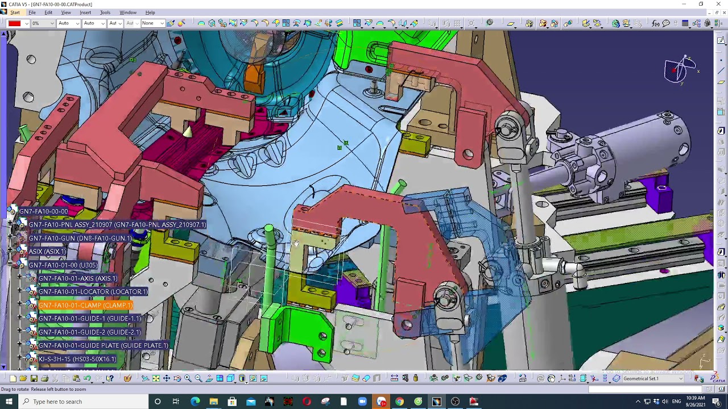Viewport: 728px width, 409px height.
Task: Select GN7-FA10-01-GUIDE-2 tree item
Action: click(89, 332)
